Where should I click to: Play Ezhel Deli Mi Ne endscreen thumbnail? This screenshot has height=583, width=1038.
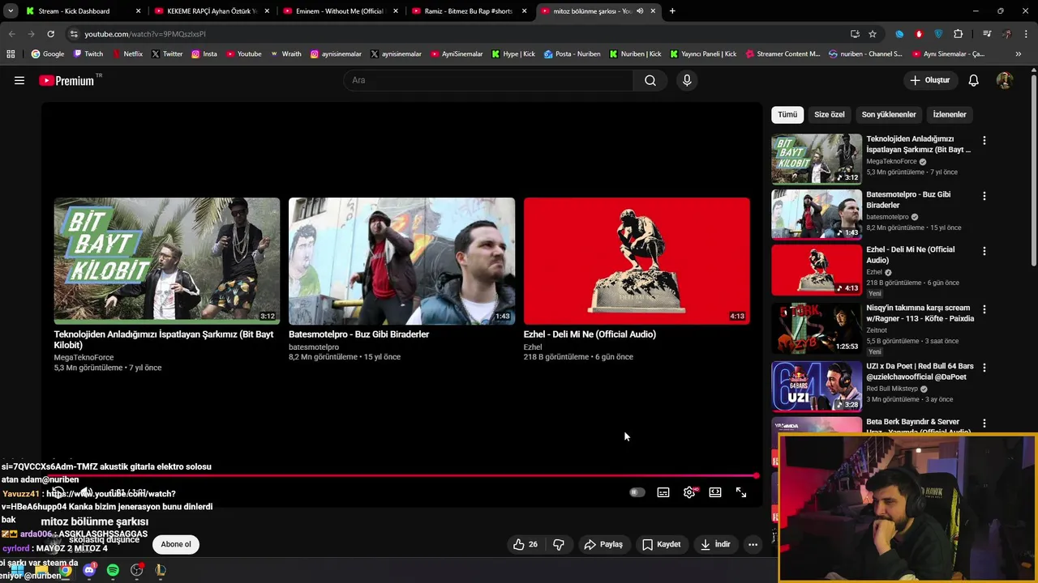click(637, 261)
